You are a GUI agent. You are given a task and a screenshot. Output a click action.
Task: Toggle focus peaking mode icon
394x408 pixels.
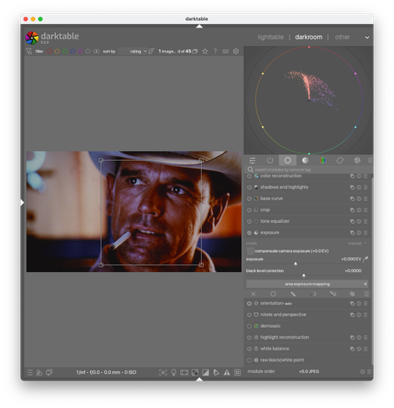[x=163, y=372]
